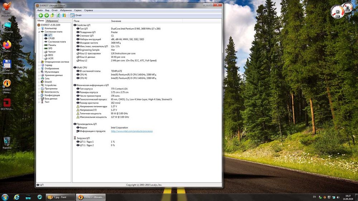Expand the Операционная система node
This screenshot has height=201, width=358.
pyautogui.click(x=39, y=62)
